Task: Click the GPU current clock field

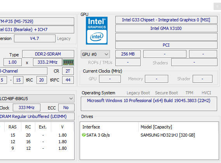Action: (x=110, y=79)
